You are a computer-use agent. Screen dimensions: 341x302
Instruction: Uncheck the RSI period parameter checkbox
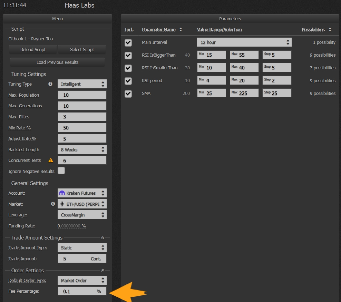[128, 81]
